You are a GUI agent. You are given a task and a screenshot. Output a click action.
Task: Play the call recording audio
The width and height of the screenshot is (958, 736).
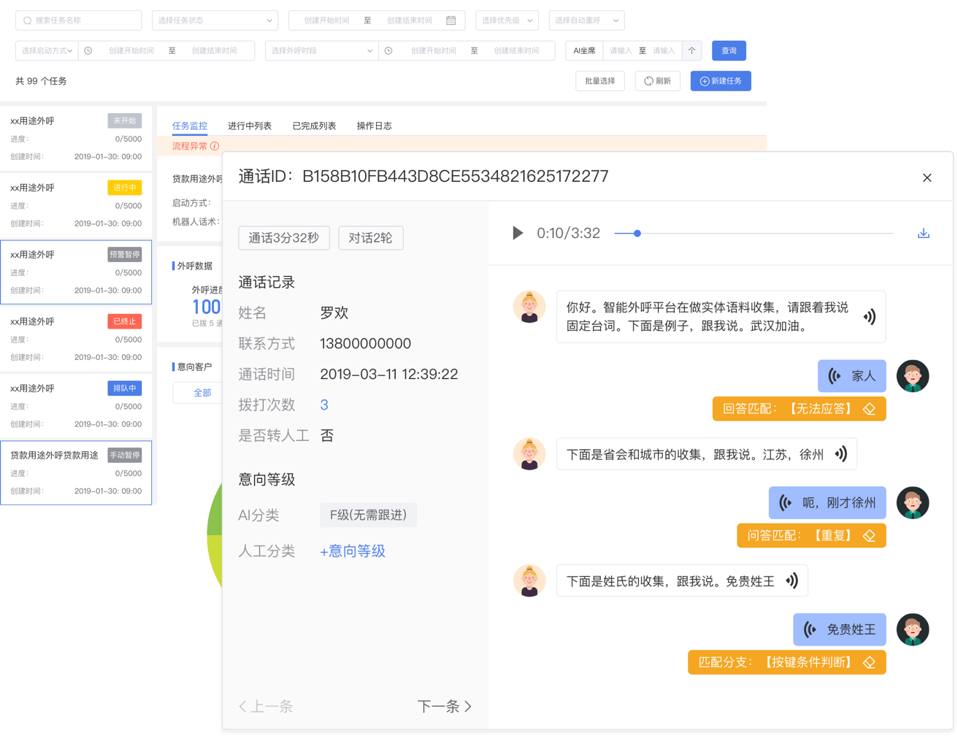click(x=518, y=233)
